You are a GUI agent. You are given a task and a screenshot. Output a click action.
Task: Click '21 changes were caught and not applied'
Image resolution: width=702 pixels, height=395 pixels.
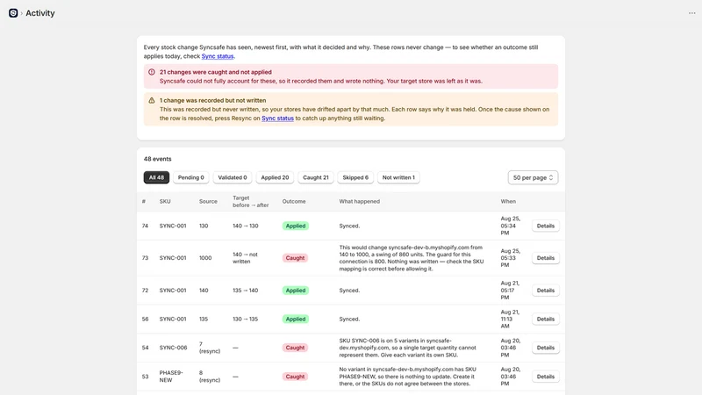coord(215,72)
